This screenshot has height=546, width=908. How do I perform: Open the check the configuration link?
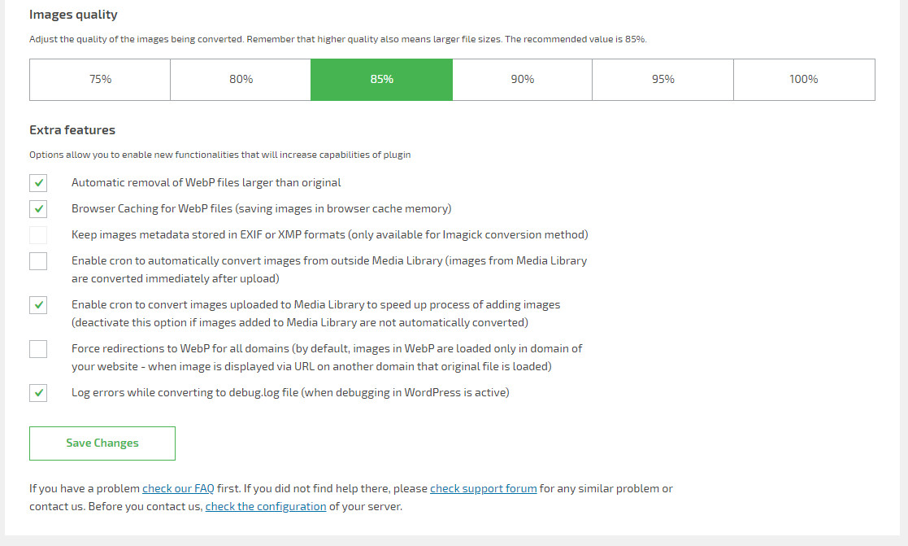pyautogui.click(x=266, y=507)
